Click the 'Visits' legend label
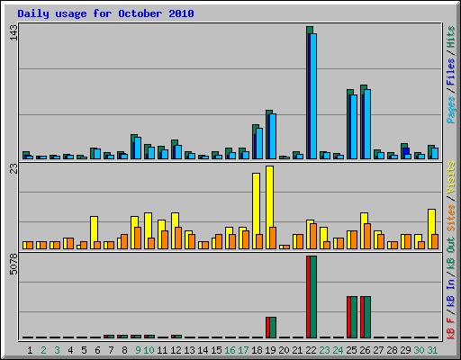 pyautogui.click(x=451, y=178)
